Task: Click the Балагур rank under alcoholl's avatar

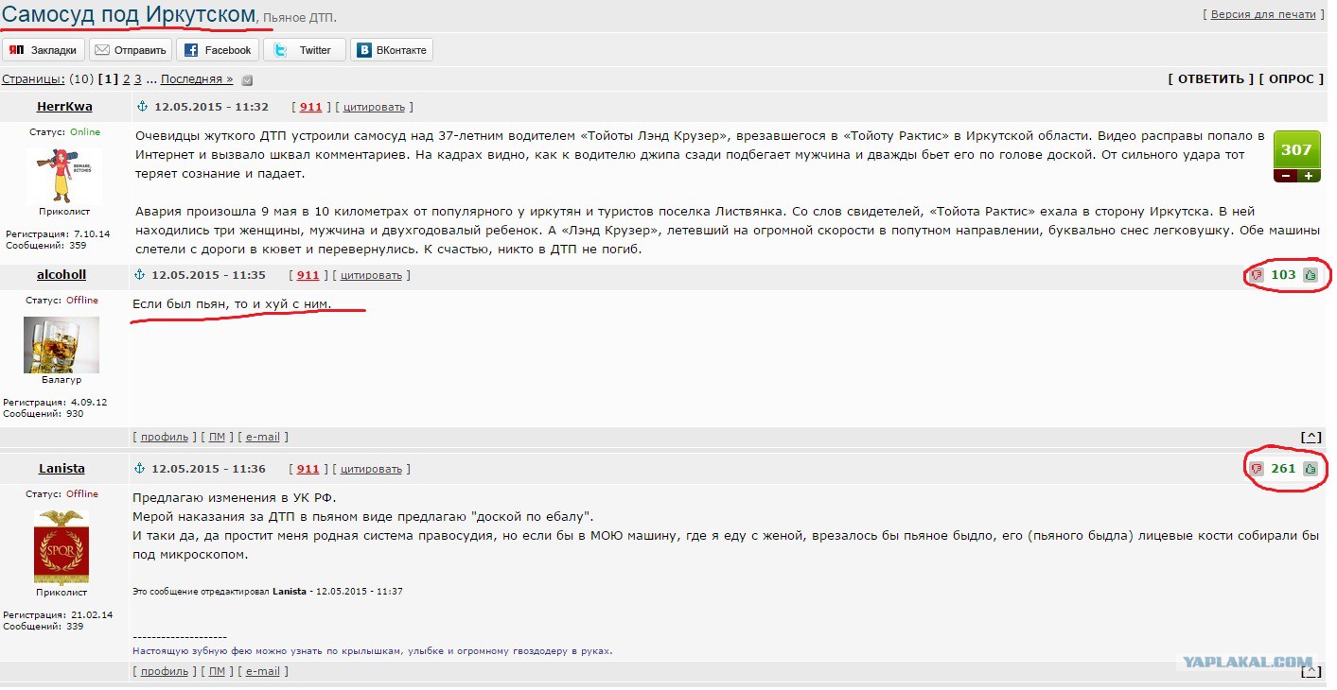Action: point(62,380)
